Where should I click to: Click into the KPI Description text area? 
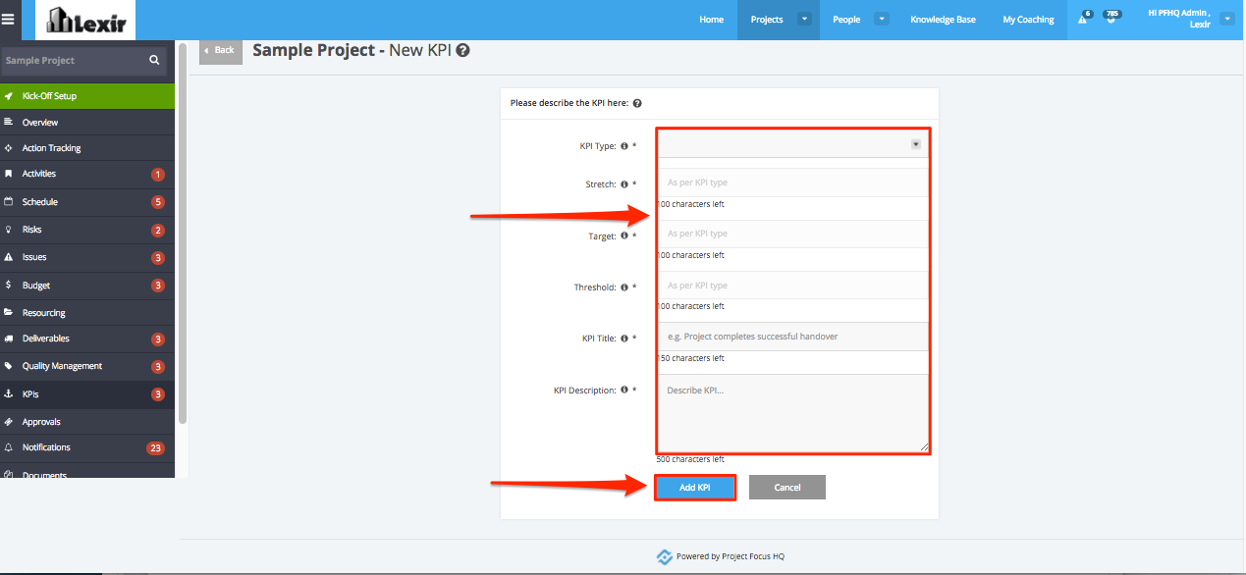(x=791, y=413)
